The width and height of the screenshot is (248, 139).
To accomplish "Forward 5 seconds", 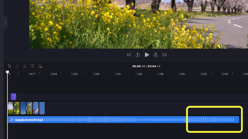I will tap(156, 55).
